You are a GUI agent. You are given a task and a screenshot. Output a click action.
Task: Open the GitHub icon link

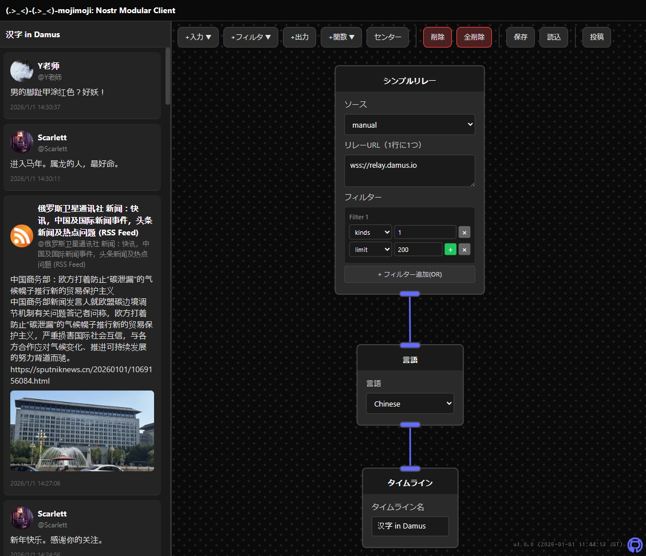pyautogui.click(x=635, y=545)
